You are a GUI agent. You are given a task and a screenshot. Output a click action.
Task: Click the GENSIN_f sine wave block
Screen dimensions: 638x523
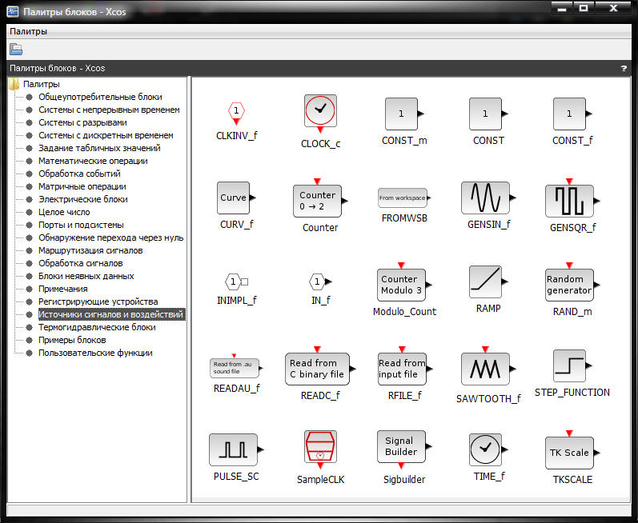[485, 197]
